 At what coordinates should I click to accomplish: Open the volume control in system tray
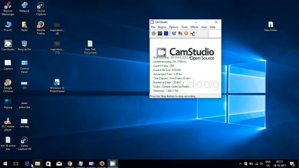click(x=262, y=164)
